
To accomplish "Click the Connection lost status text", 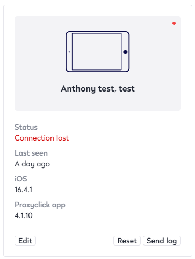I will pos(41,138).
